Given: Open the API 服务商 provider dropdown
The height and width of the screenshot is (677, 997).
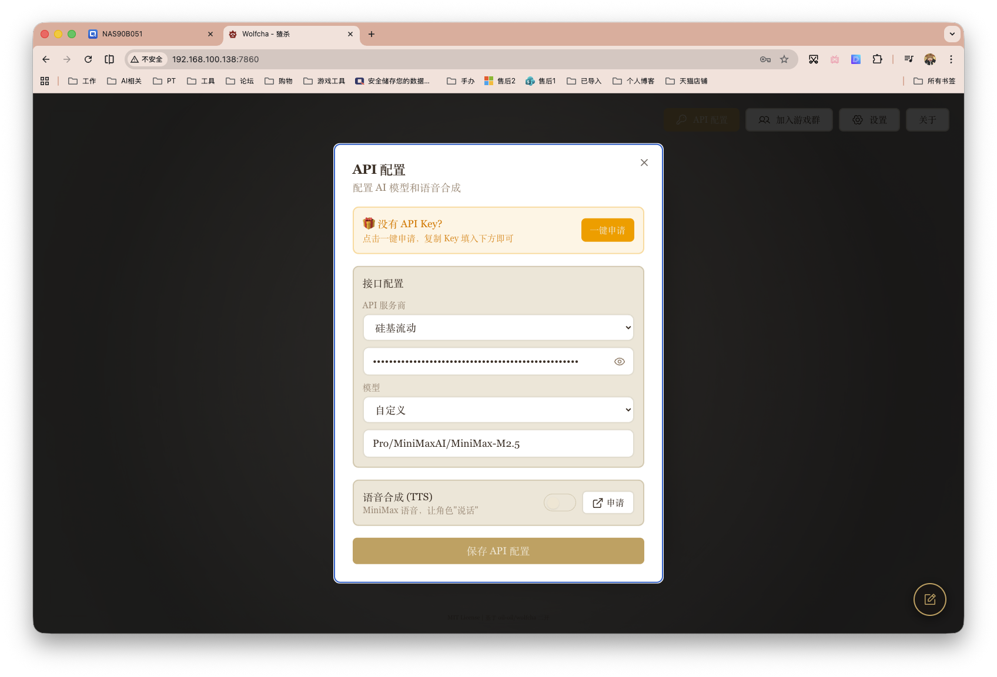Looking at the screenshot, I should [x=498, y=328].
